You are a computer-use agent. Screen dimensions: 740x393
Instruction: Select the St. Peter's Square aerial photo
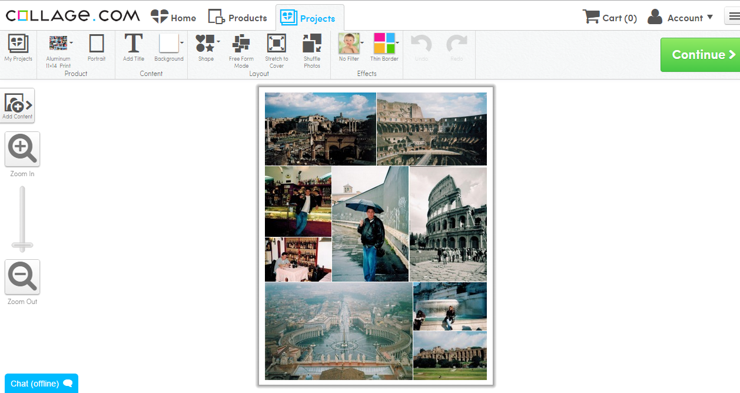[x=339, y=331]
